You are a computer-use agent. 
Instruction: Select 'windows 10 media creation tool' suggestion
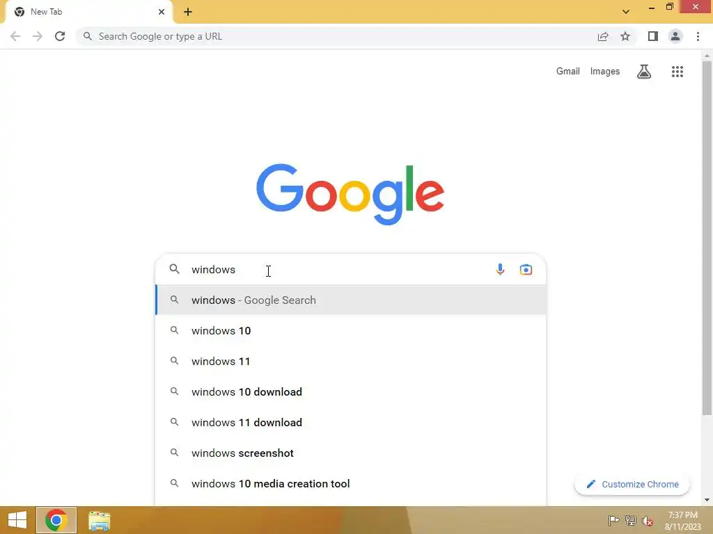351,484
